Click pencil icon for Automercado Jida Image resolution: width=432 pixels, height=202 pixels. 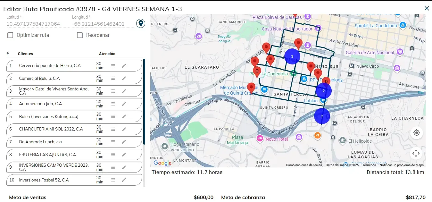[124, 104]
